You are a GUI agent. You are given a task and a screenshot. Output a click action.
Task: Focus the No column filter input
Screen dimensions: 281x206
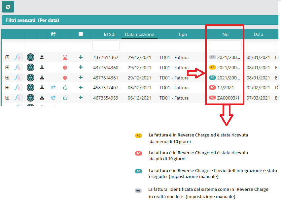click(225, 45)
